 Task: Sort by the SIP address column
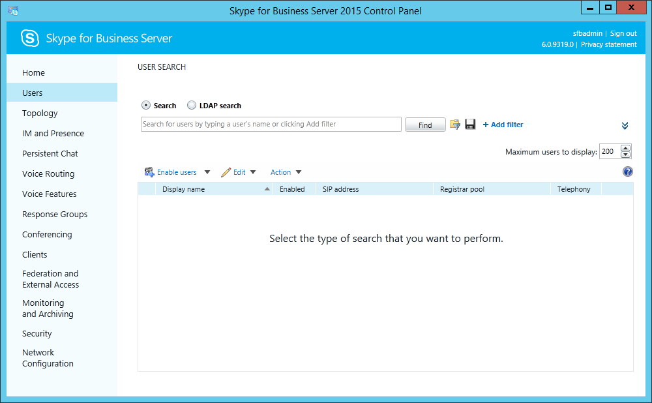coord(374,189)
